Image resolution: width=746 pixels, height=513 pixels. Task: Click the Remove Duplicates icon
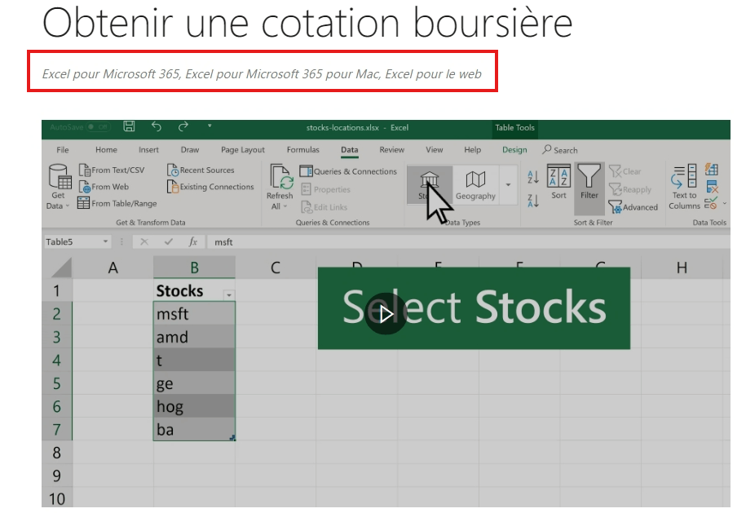point(712,187)
